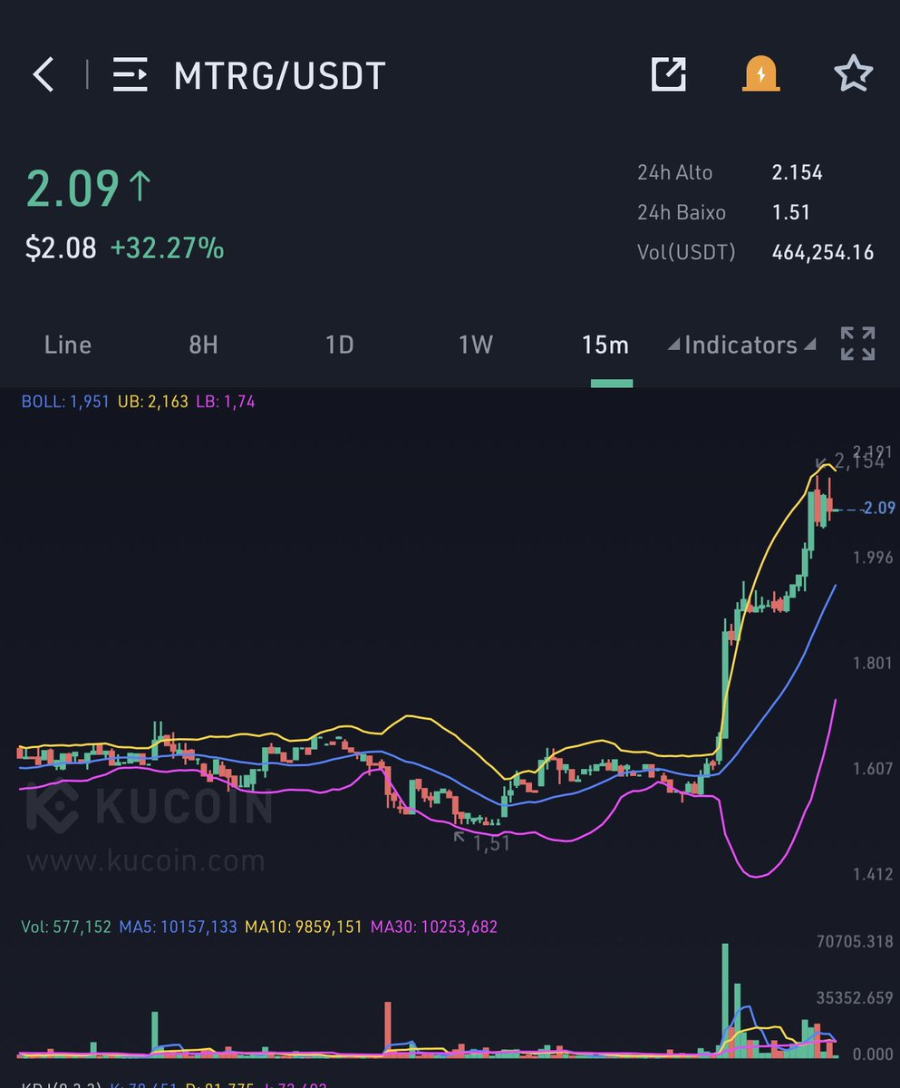Tap the 1.607 price axis label
Screen dimensions: 900x1088
click(873, 769)
